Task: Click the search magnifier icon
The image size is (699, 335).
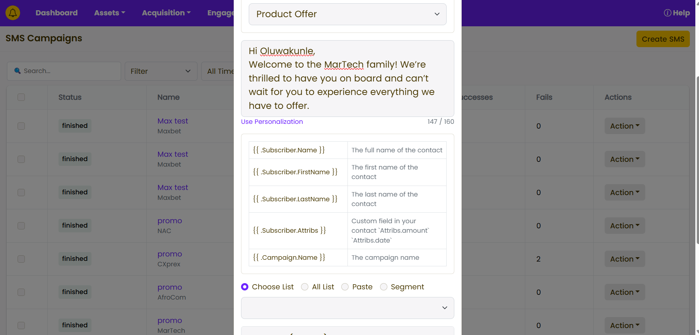Action: (x=17, y=71)
